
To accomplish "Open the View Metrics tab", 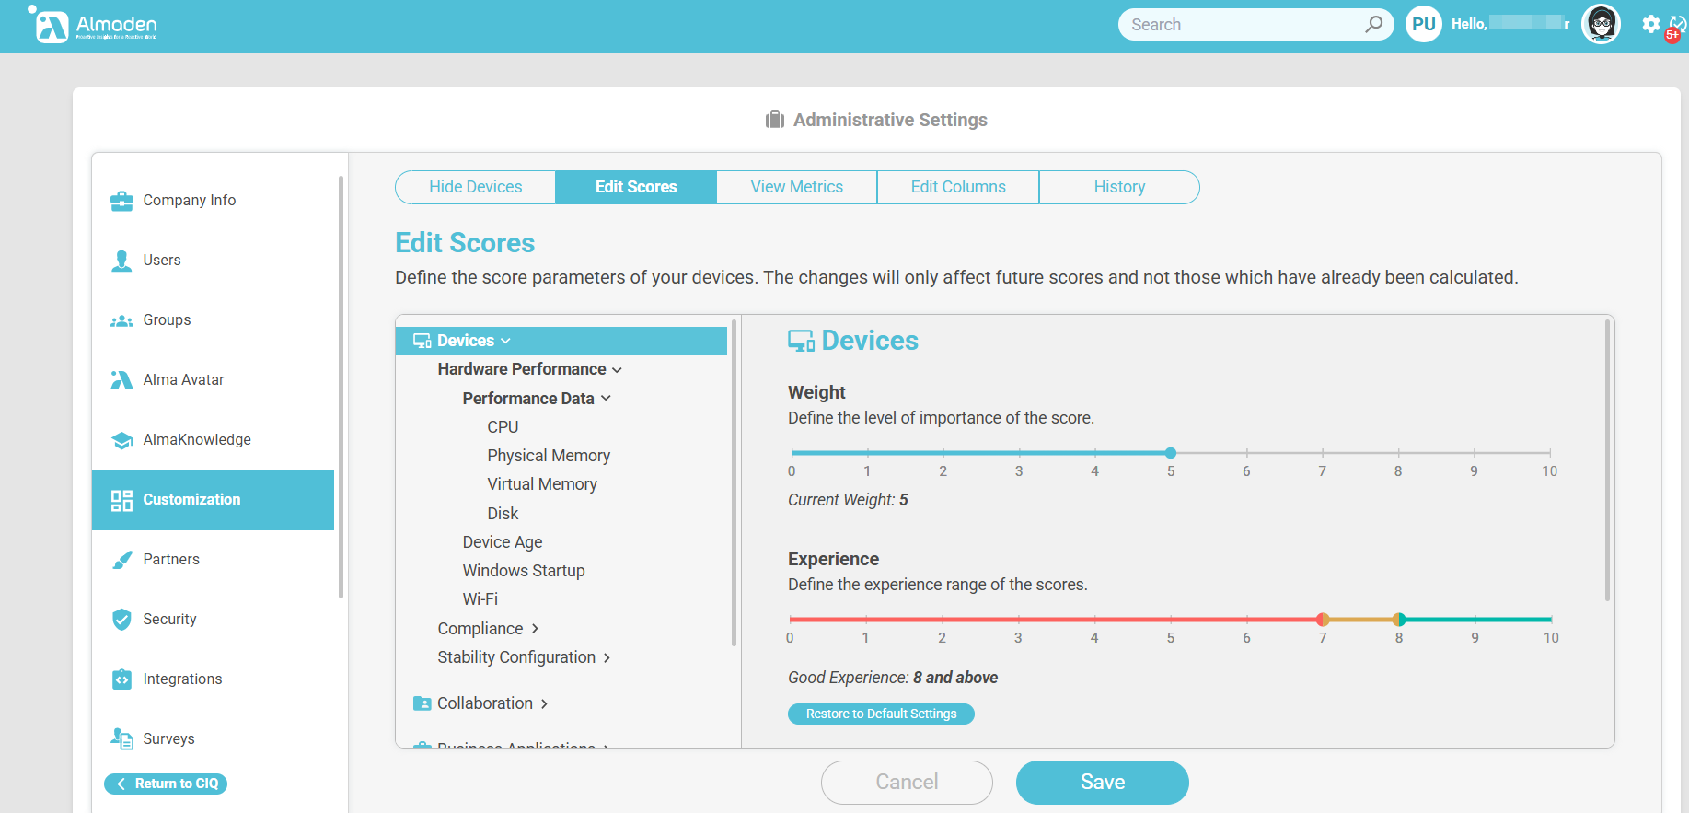I will [797, 187].
